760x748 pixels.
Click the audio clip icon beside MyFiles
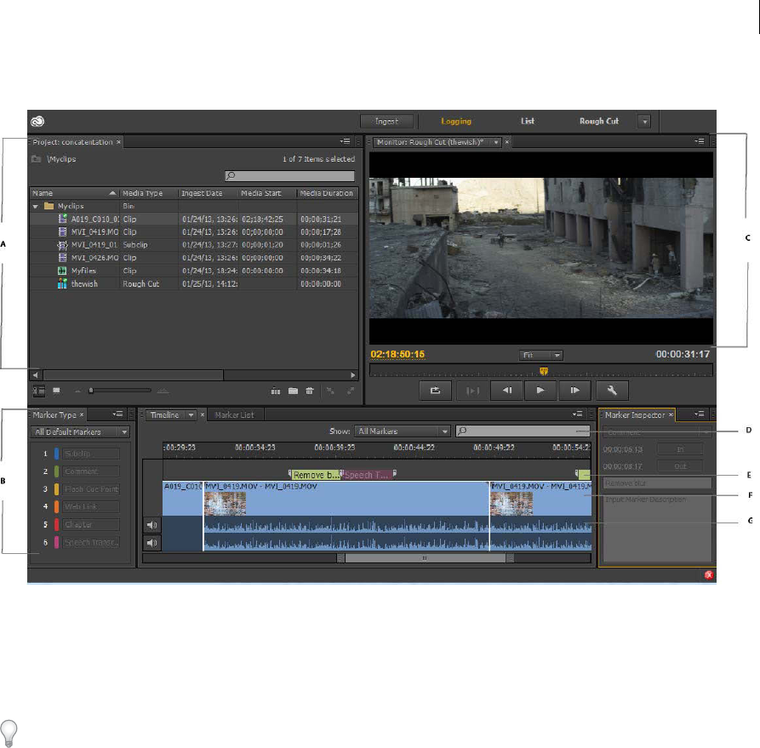[62, 271]
